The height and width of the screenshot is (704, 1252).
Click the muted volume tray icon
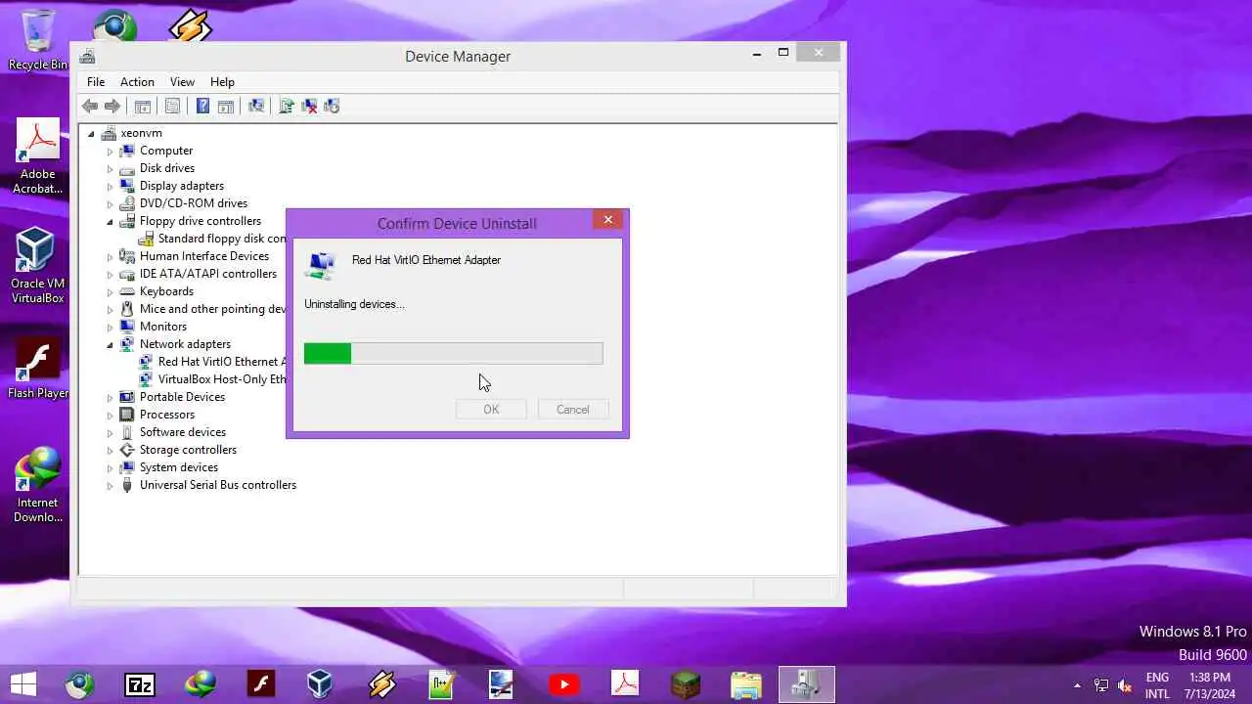pos(1125,685)
